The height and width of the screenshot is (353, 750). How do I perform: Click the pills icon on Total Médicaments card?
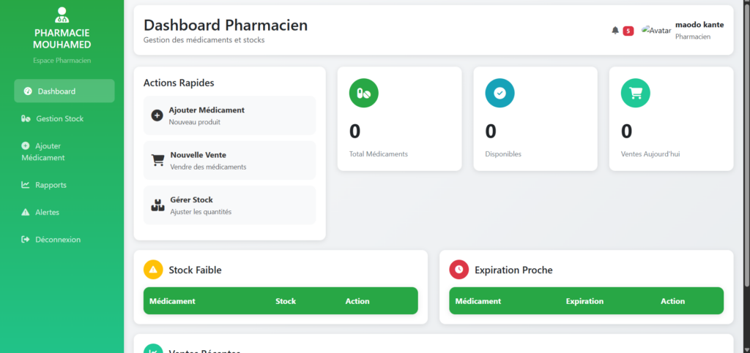click(364, 93)
